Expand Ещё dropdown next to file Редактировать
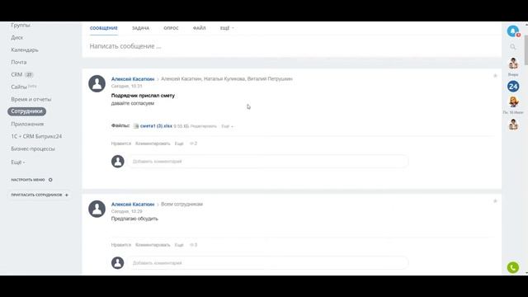This screenshot has width=528, height=297. click(x=227, y=126)
